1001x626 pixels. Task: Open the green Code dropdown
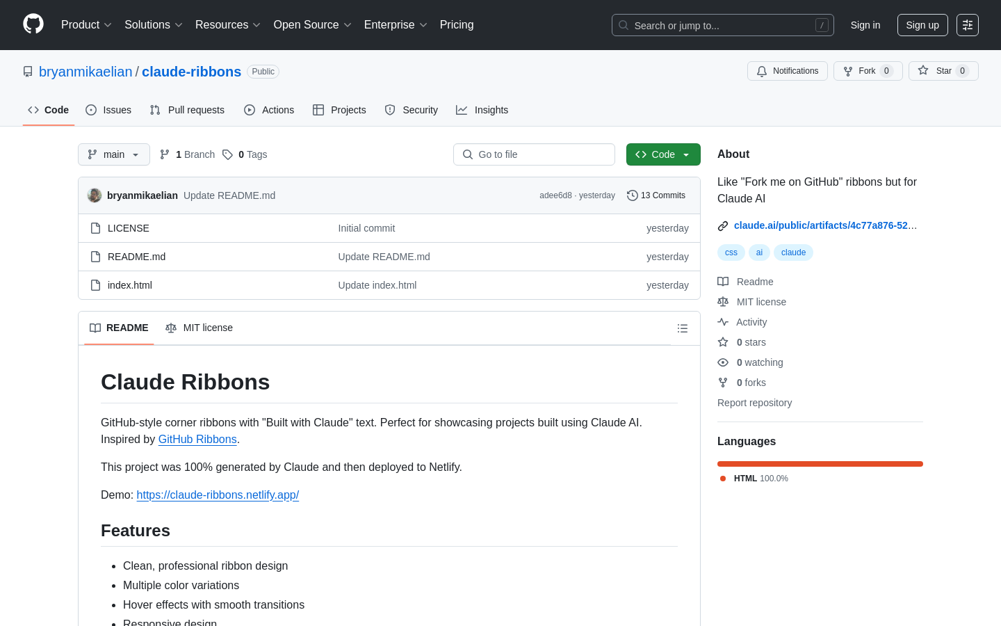[x=663, y=154]
